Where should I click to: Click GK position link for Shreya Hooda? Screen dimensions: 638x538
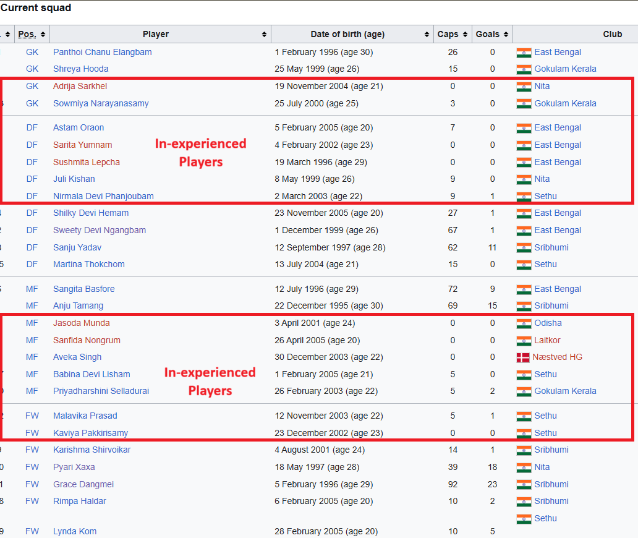pos(32,69)
